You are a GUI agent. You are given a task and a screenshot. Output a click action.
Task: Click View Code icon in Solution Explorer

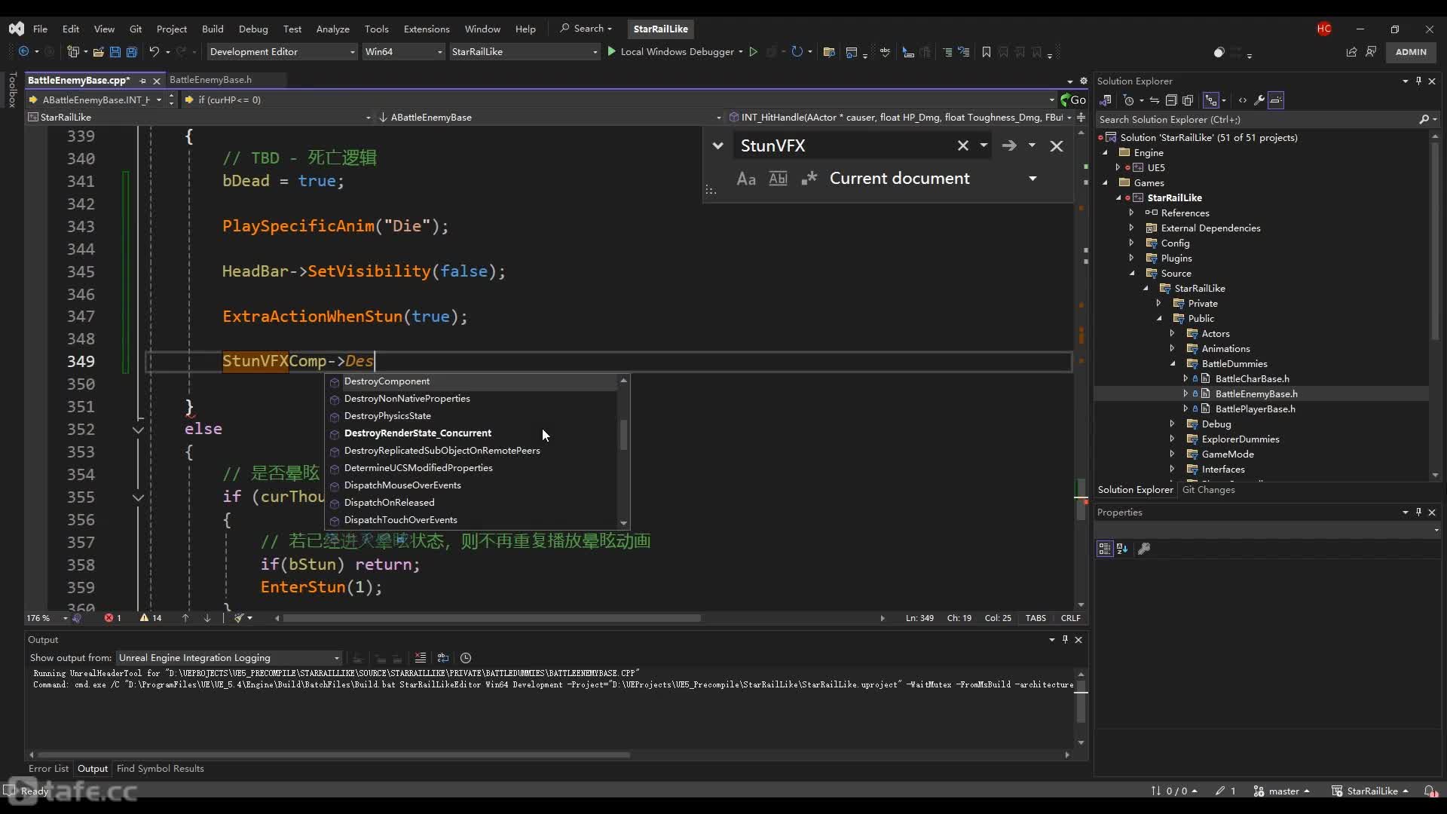(1242, 100)
